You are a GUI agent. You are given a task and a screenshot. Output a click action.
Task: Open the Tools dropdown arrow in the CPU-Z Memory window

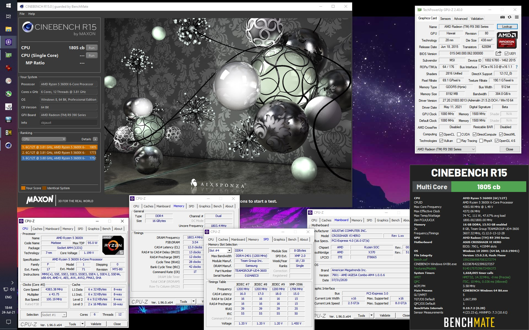[x=194, y=302]
